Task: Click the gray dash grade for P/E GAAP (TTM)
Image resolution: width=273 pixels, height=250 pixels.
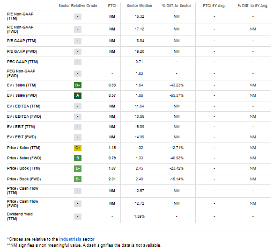Action: pos(78,41)
